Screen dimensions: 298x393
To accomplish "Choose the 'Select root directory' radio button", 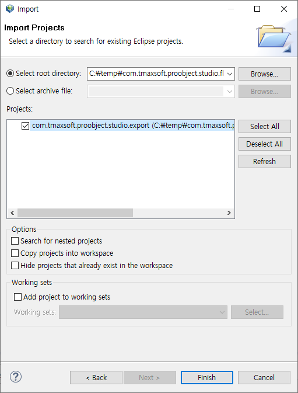I will pos(10,74).
